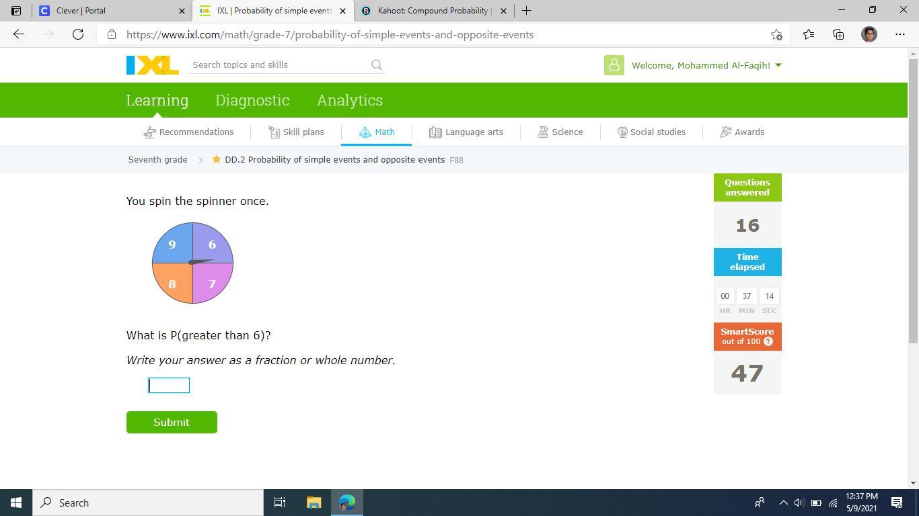Click the search magnifier icon
The image size is (919, 516).
(377, 65)
